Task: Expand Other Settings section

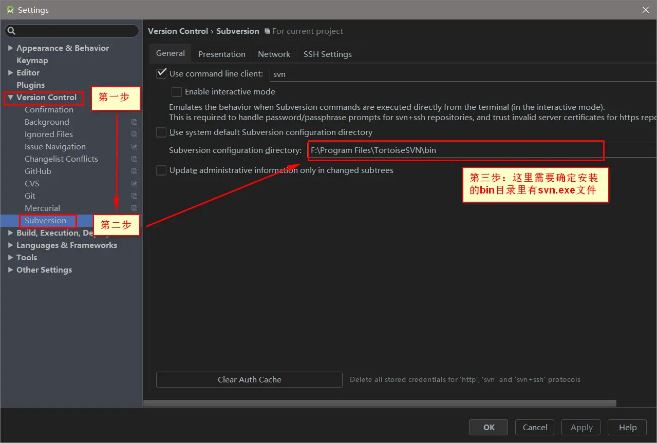Action: pos(10,270)
